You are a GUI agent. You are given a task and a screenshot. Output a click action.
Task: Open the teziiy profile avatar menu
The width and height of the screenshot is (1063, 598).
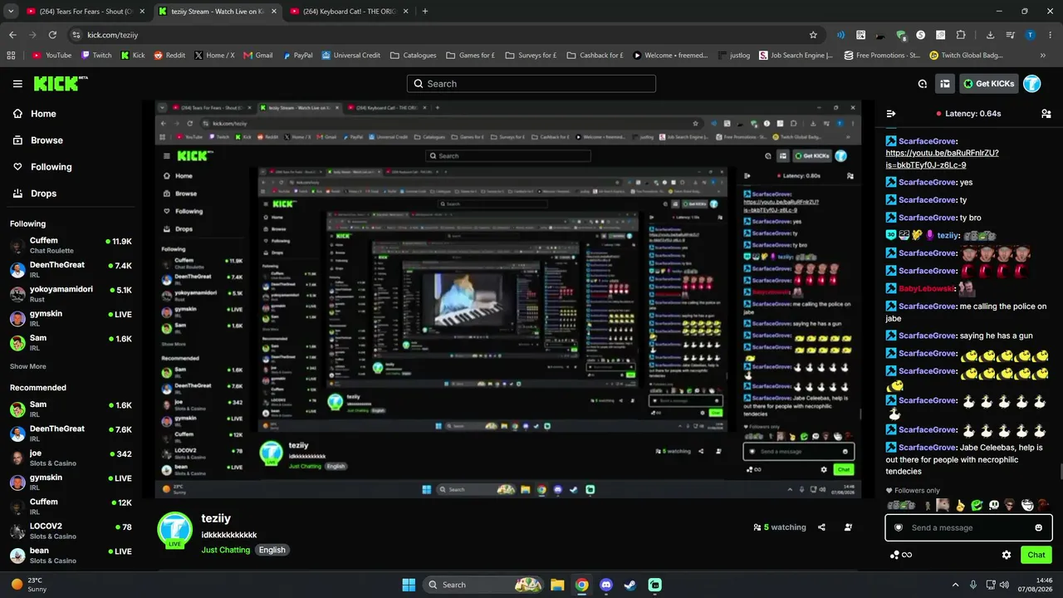click(1031, 84)
